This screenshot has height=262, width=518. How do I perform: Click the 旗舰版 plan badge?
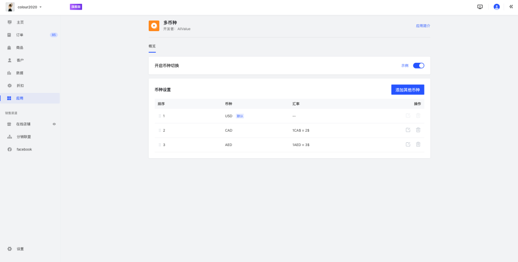coord(76,7)
